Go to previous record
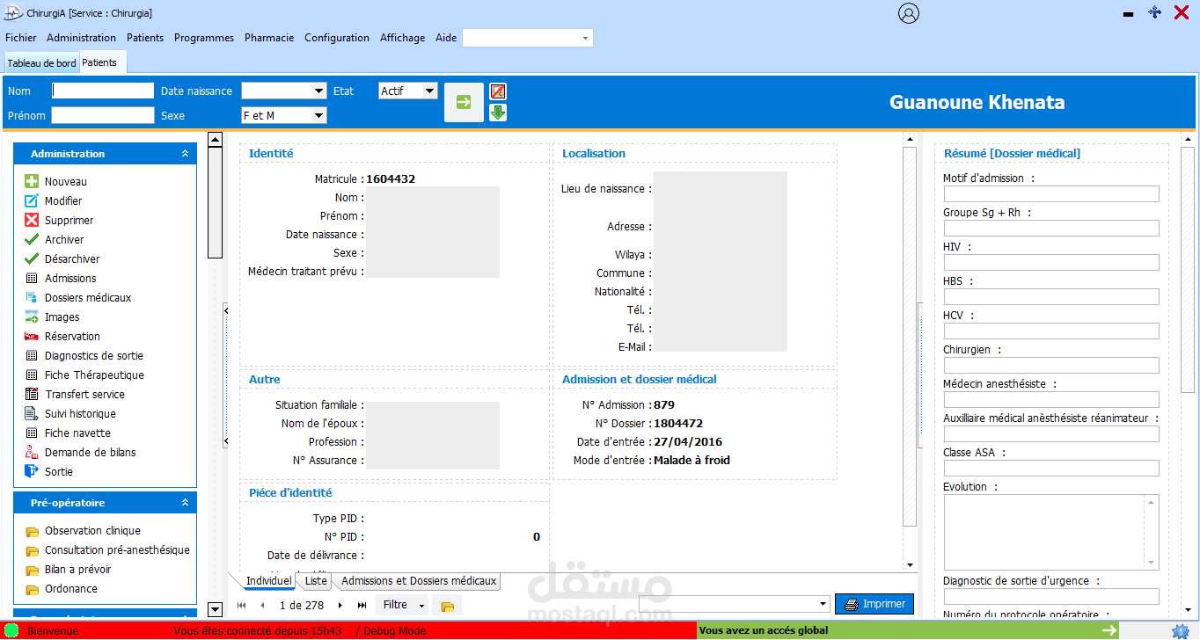Viewport: 1200px width, 640px height. click(262, 605)
